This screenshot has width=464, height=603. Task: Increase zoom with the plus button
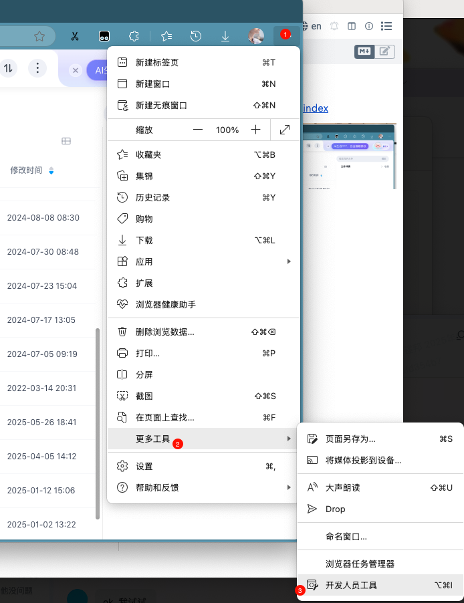point(255,130)
